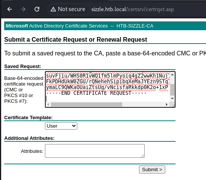Click the horizontal scrollbar thumb in request box
This screenshot has width=206, height=180.
click(86, 105)
